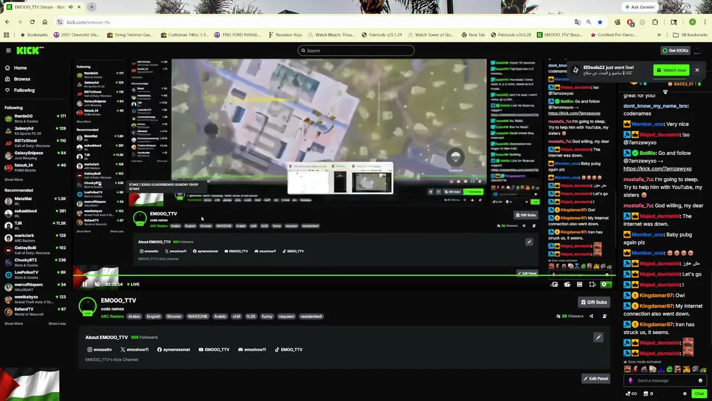Toggle theater mode on the player

click(x=579, y=284)
